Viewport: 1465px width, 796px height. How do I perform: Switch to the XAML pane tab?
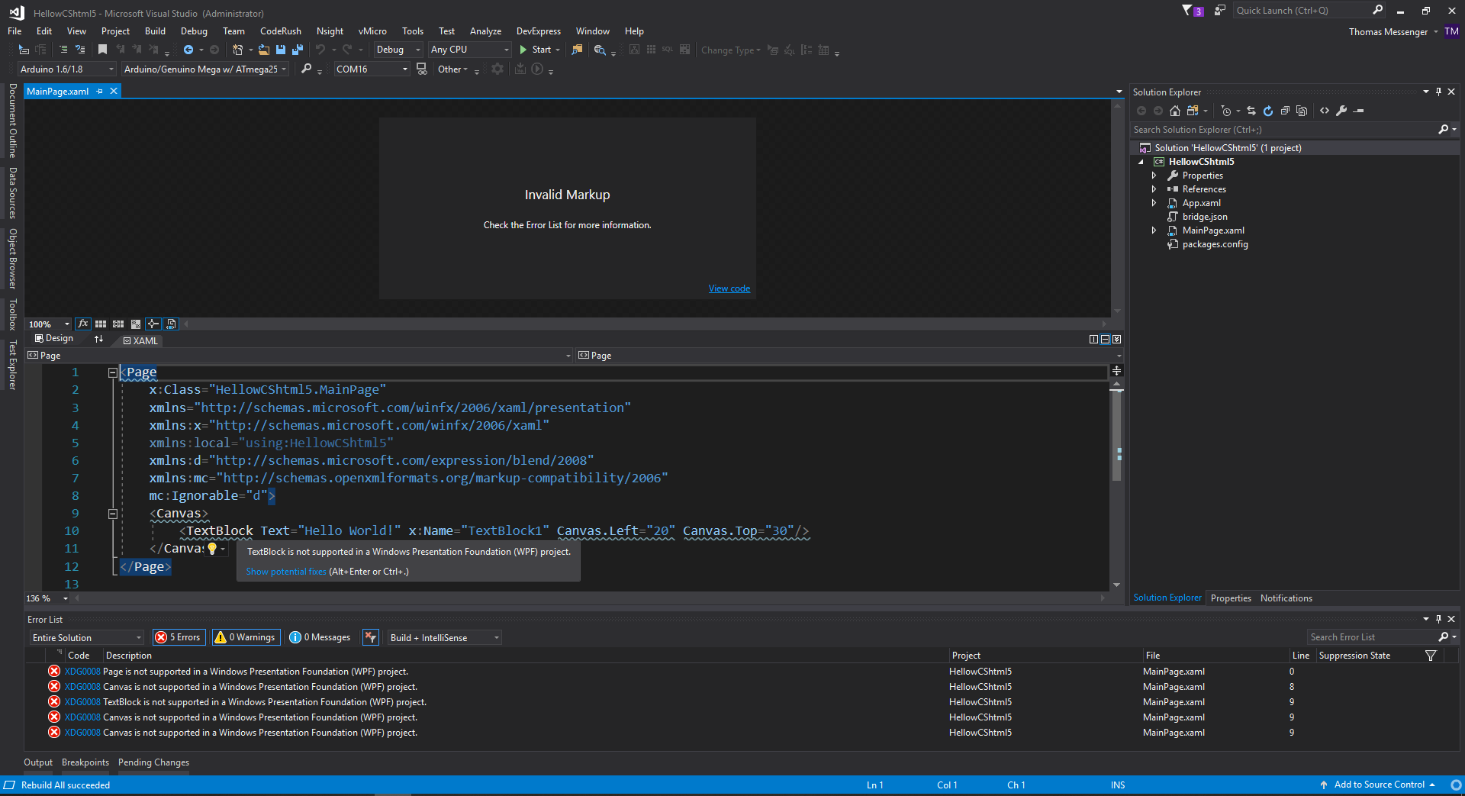click(x=140, y=340)
